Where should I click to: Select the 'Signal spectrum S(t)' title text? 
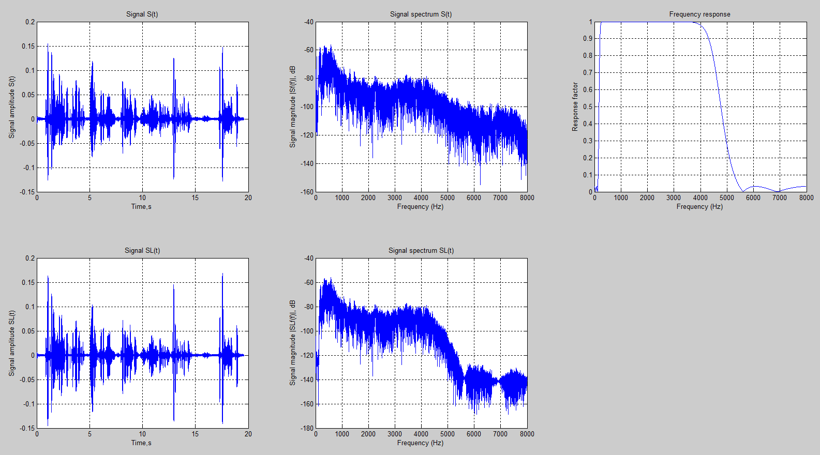(421, 14)
